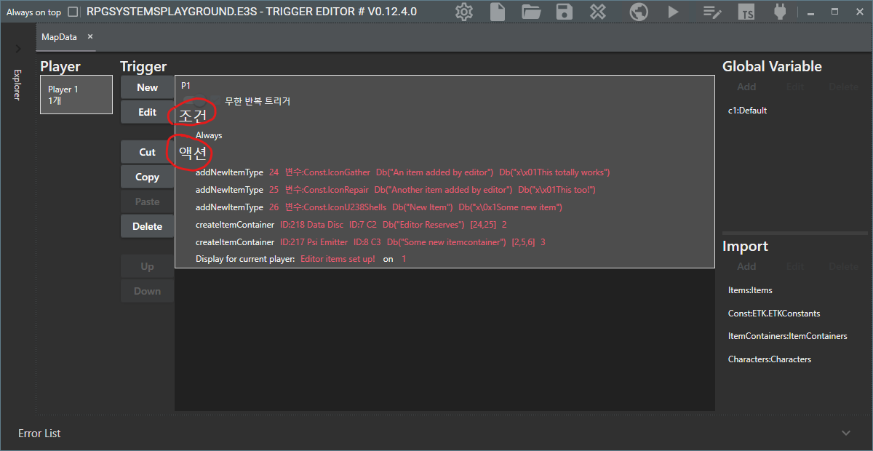873x451 pixels.
Task: Open a project with the open folder icon
Action: [531, 12]
